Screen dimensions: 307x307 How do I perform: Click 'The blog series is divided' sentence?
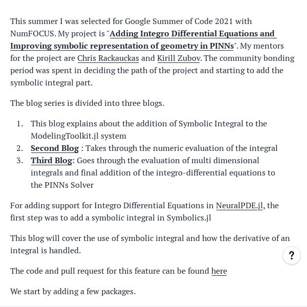point(87,103)
